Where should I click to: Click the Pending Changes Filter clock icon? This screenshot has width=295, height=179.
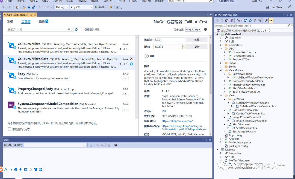pos(238,20)
